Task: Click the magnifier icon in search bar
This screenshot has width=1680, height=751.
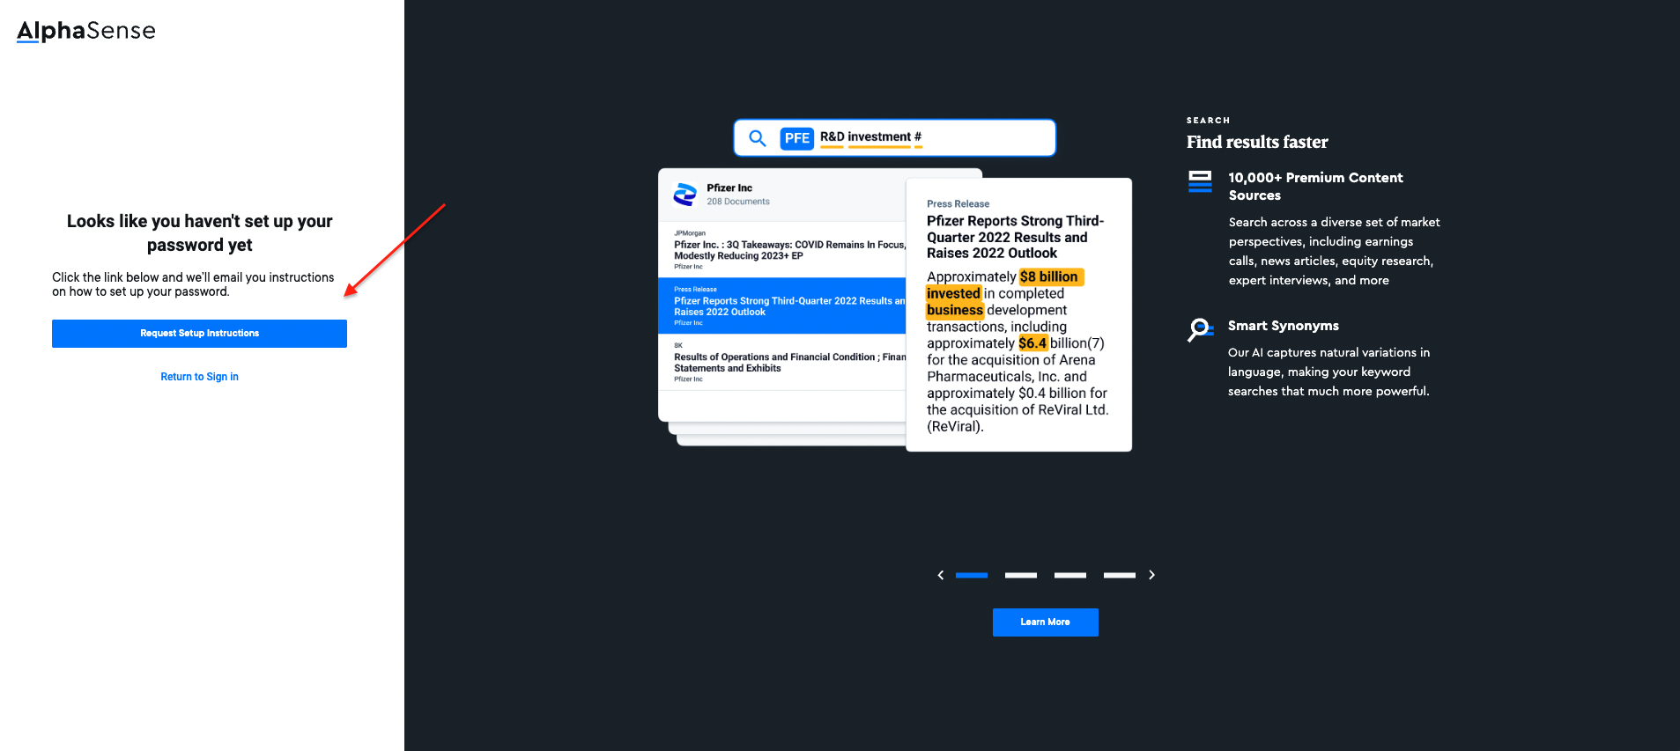Action: (x=758, y=138)
